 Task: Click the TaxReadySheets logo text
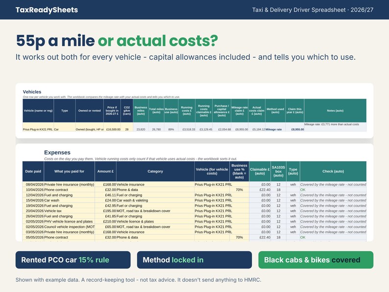47,10
